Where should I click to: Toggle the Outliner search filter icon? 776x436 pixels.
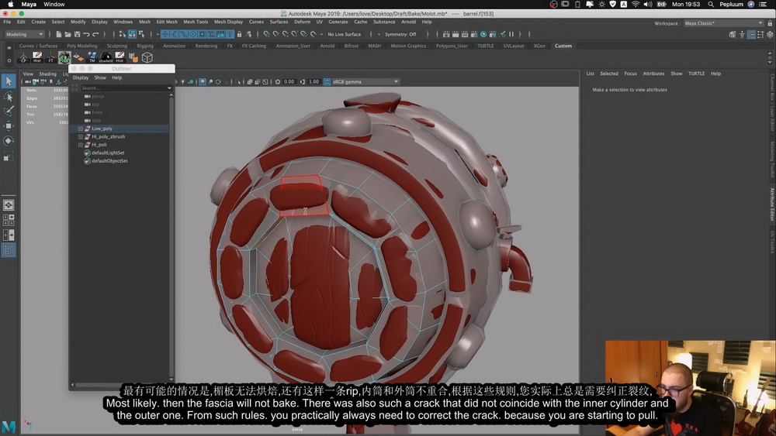pos(74,88)
